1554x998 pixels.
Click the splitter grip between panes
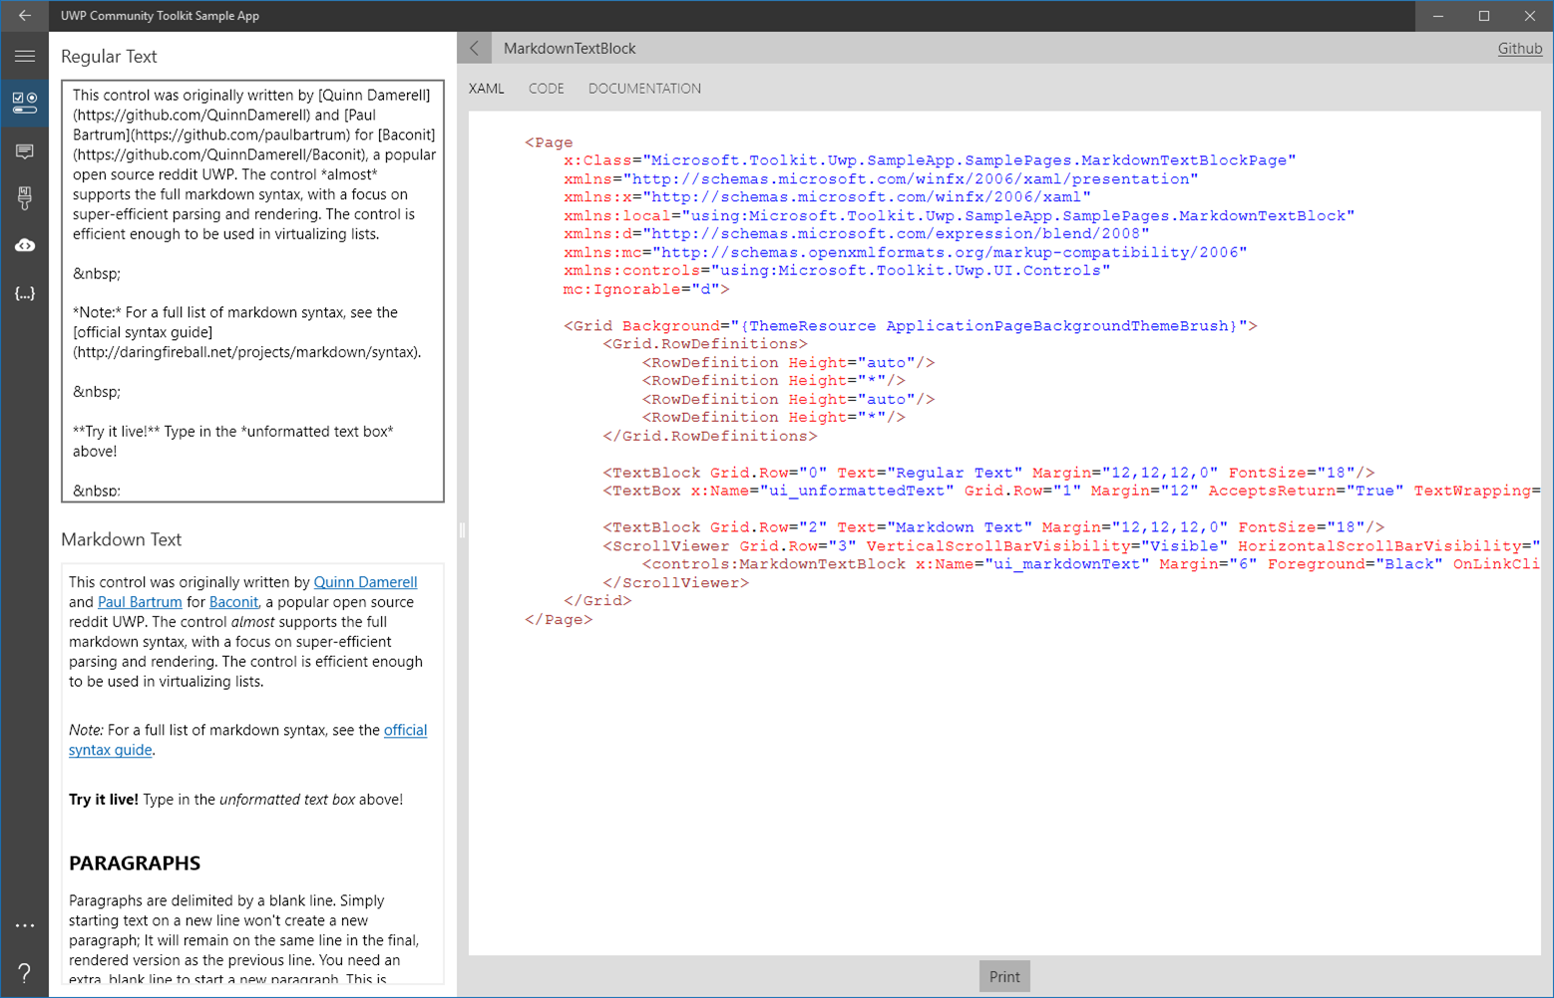click(462, 530)
